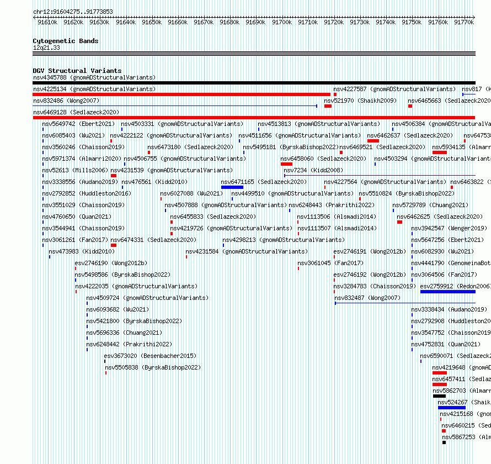The width and height of the screenshot is (491, 464).
Task: Open nsv5696336 (Chuang2021) label
Action: coord(124,333)
